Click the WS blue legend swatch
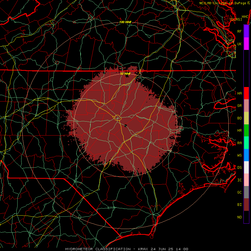Screen dimensions: 251x251 (x=246, y=155)
